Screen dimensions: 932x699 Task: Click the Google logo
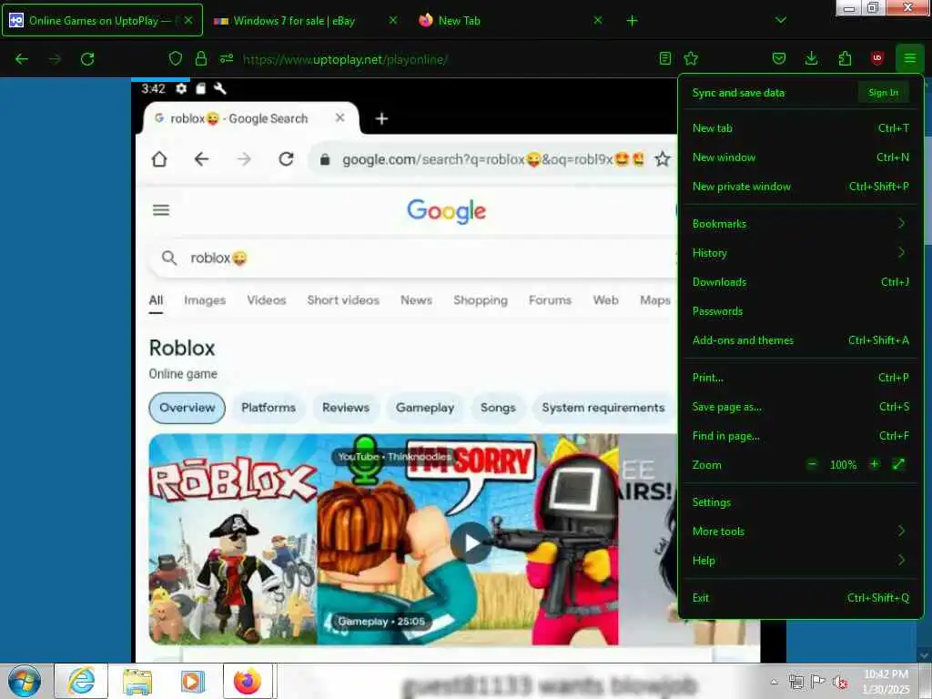[x=446, y=211]
